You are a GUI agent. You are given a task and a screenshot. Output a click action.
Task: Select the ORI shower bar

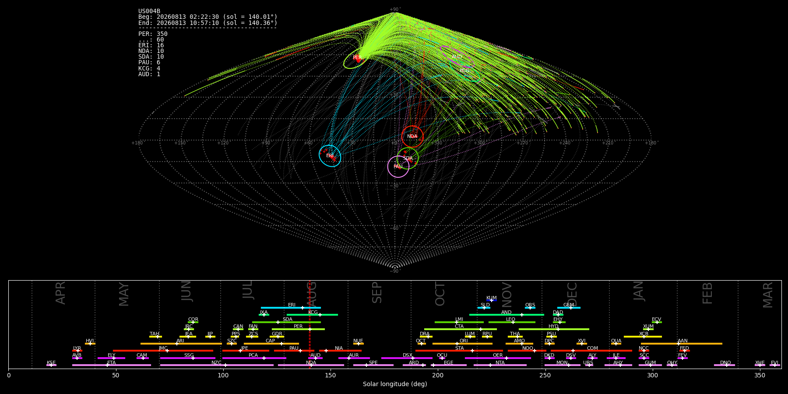(x=462, y=344)
